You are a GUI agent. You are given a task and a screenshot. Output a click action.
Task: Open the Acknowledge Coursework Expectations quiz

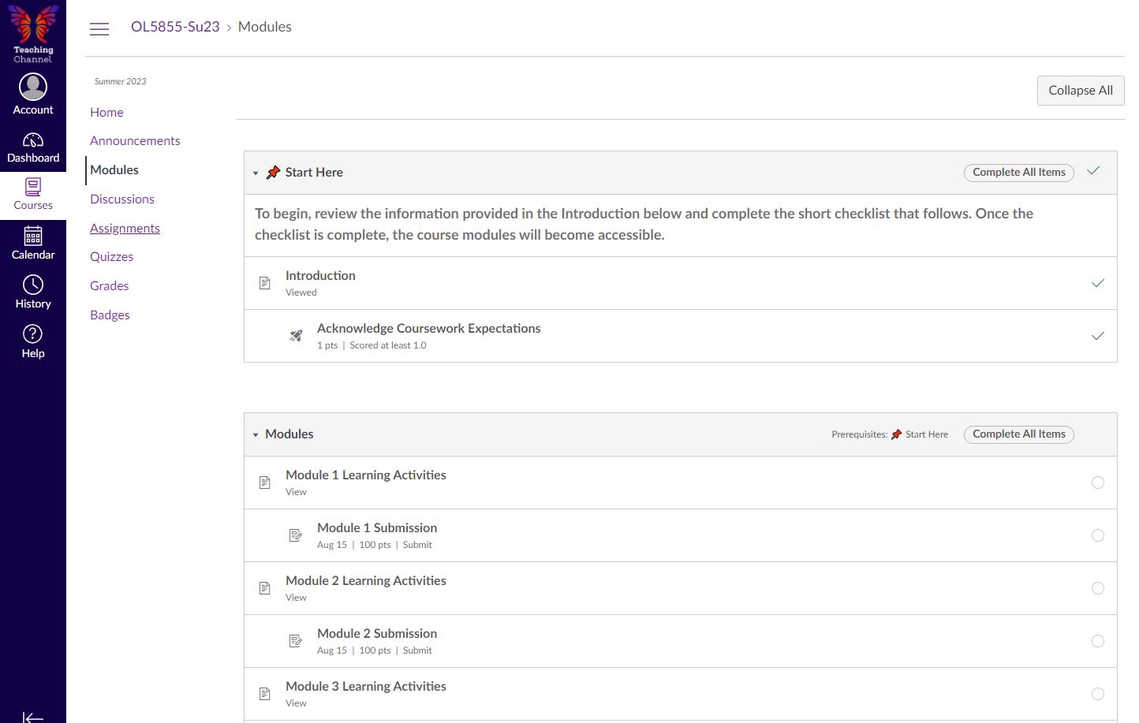point(428,328)
